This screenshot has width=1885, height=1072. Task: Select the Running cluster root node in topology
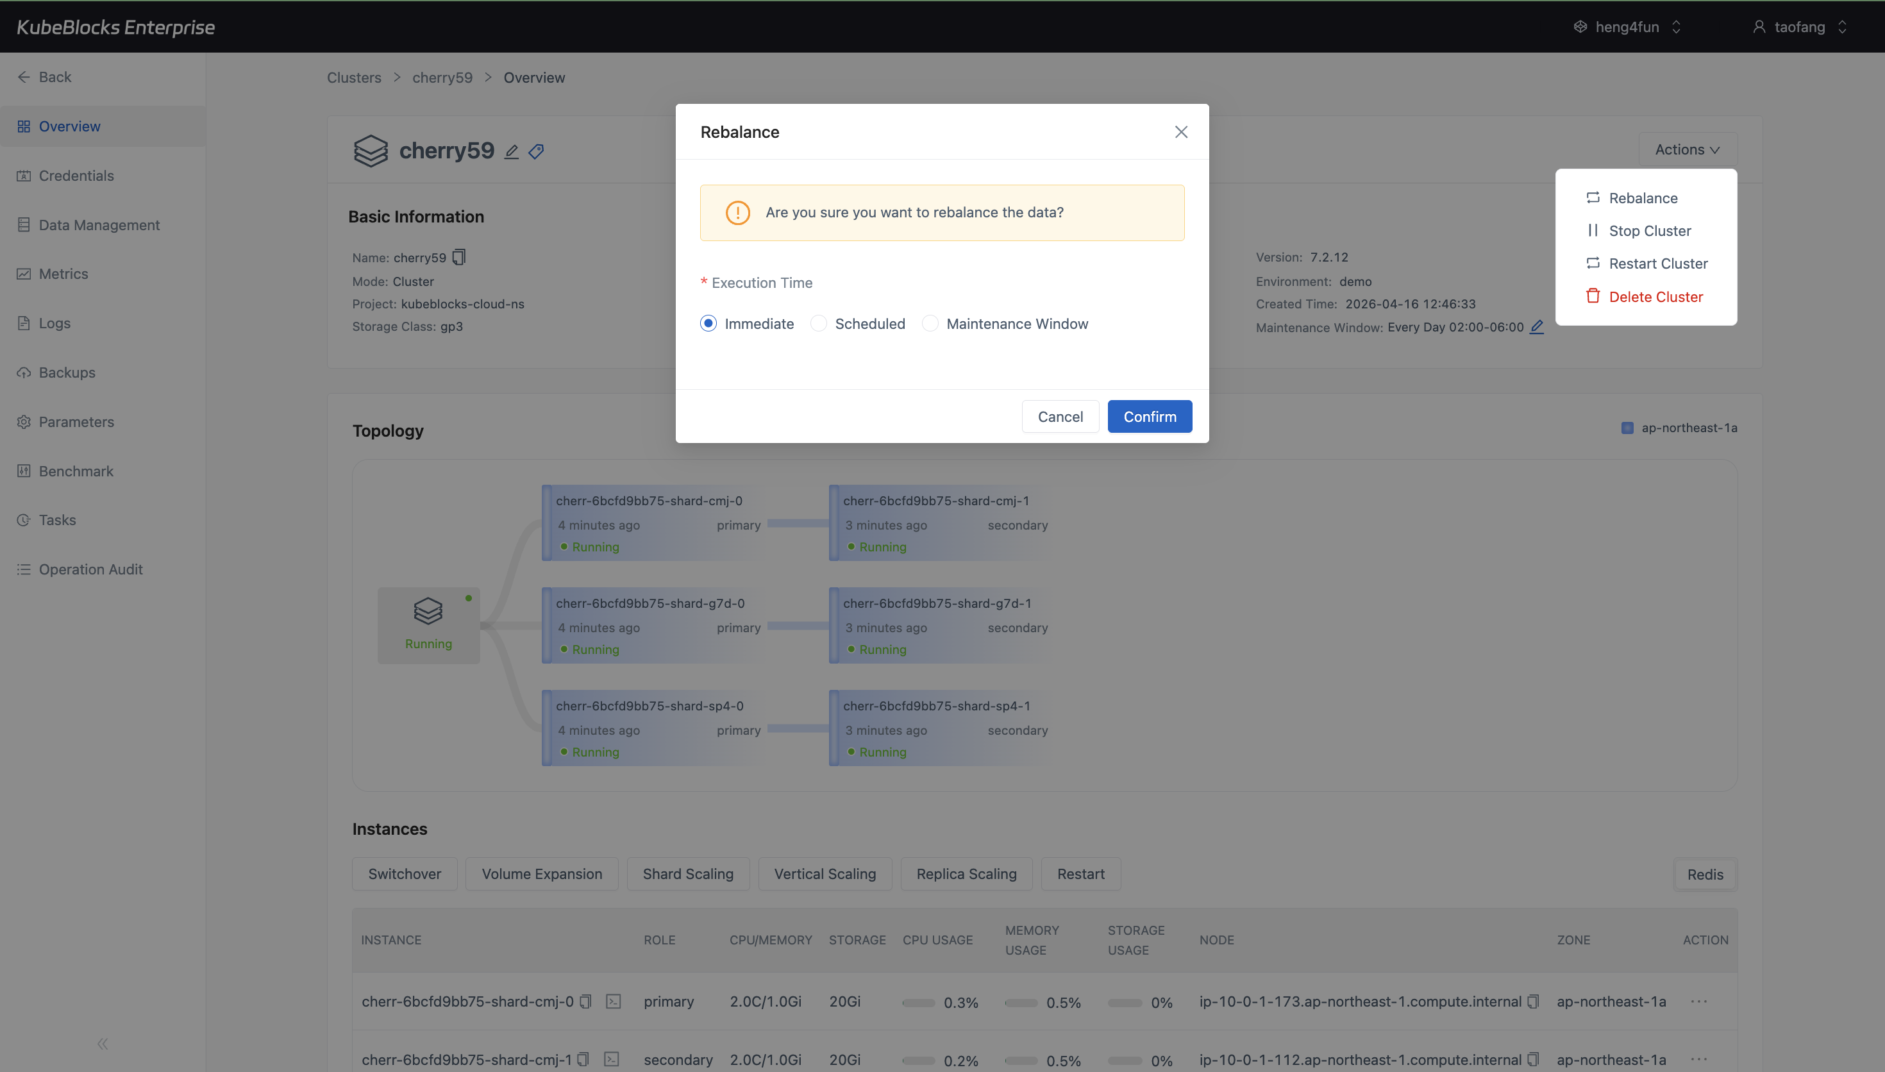pyautogui.click(x=428, y=625)
